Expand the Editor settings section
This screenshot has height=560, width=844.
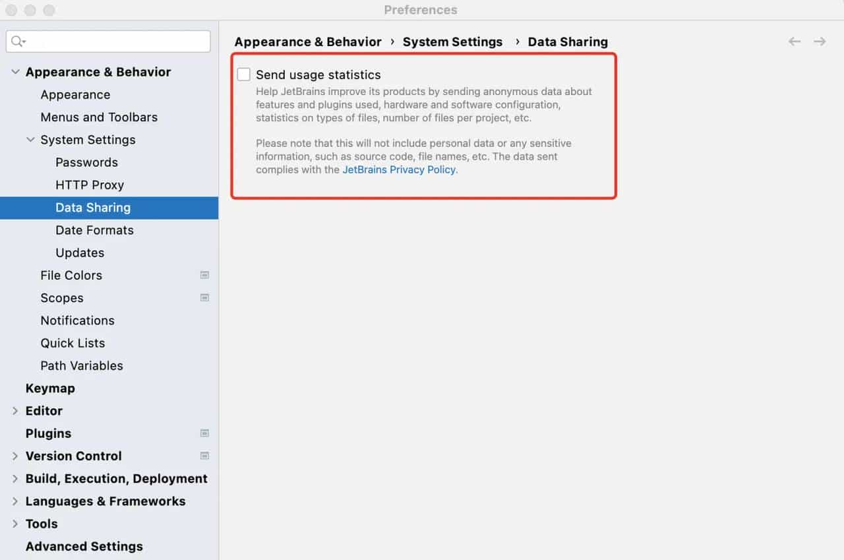tap(15, 411)
